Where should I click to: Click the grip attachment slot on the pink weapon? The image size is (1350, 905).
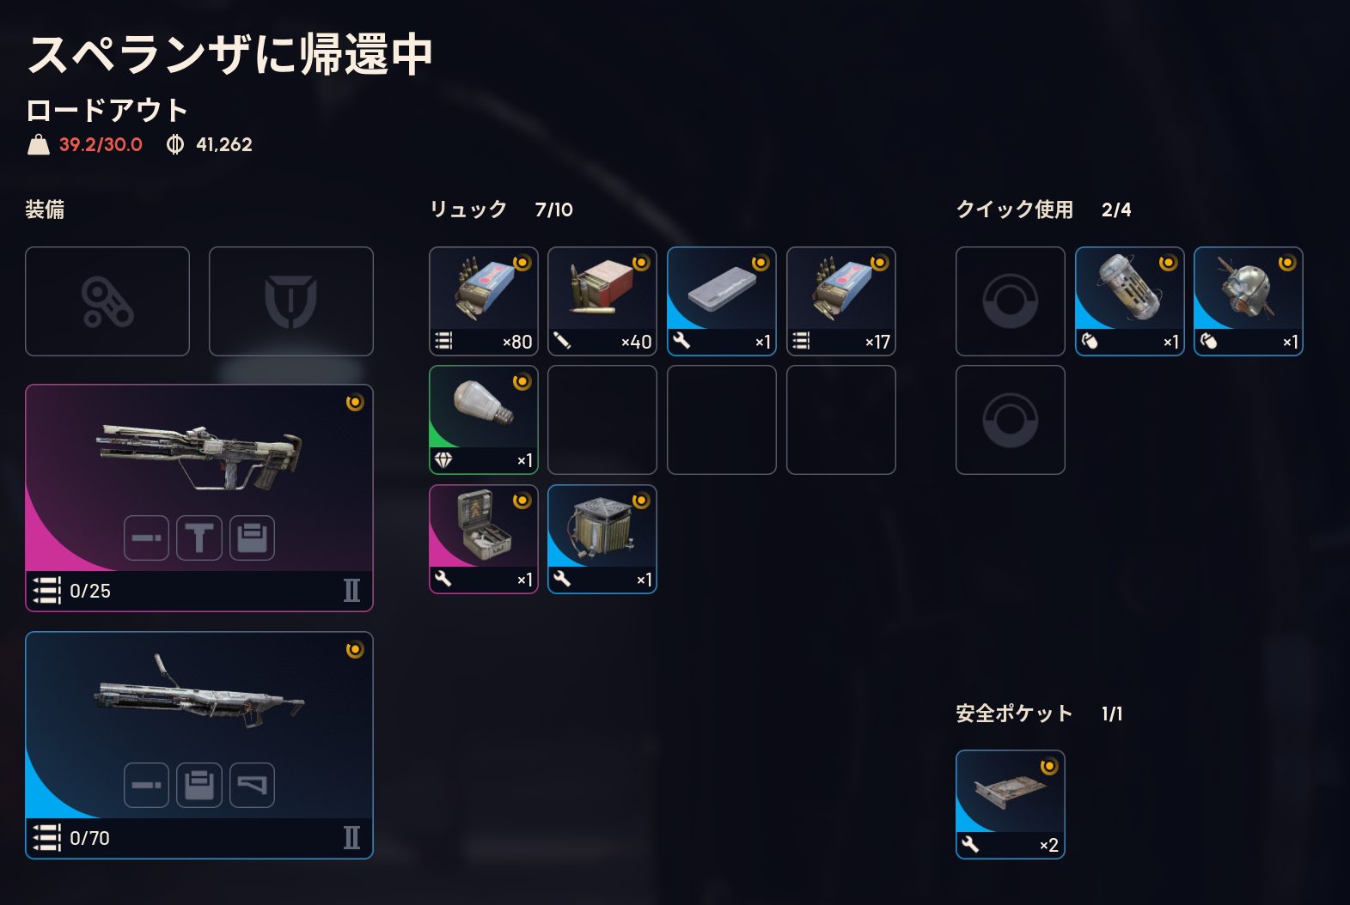[x=199, y=538]
